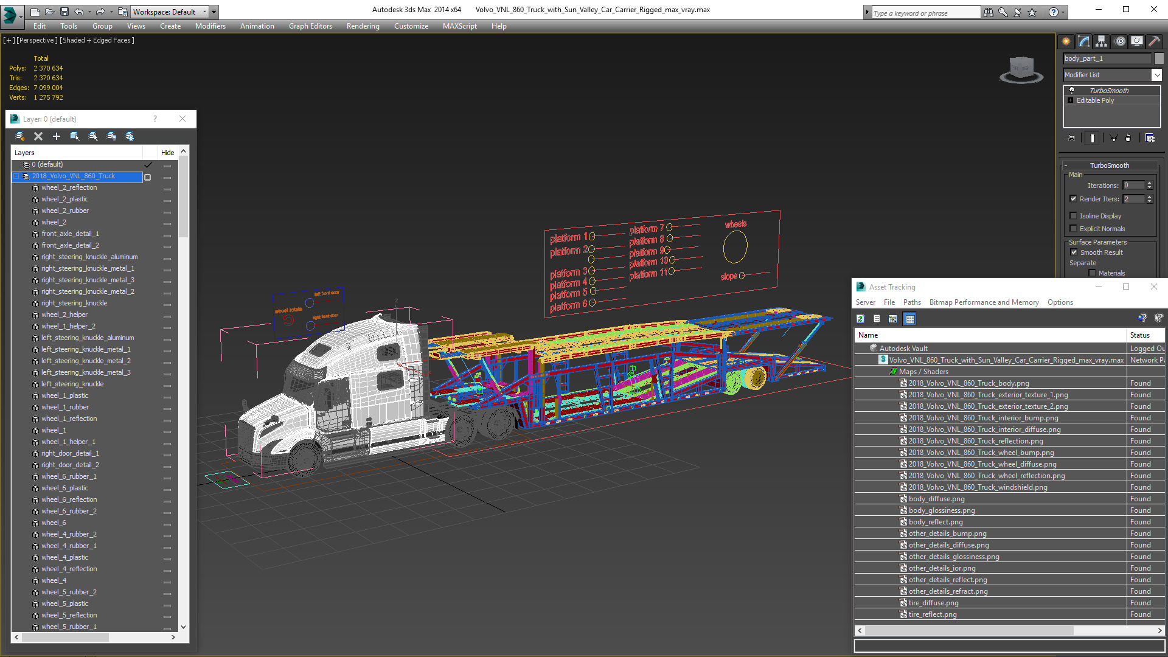Screen dimensions: 1168x657
Task: Open the Graph Editors menu
Action: [310, 26]
